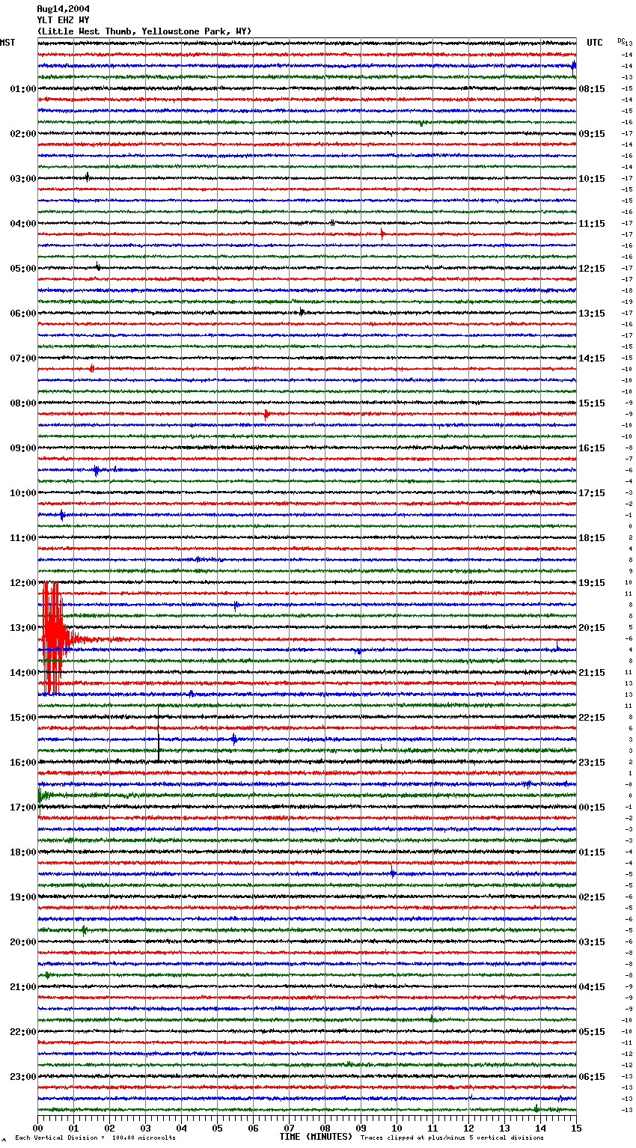Click minute 12 on the time axis
This screenshot has height=1148, width=636.
coord(468,1129)
